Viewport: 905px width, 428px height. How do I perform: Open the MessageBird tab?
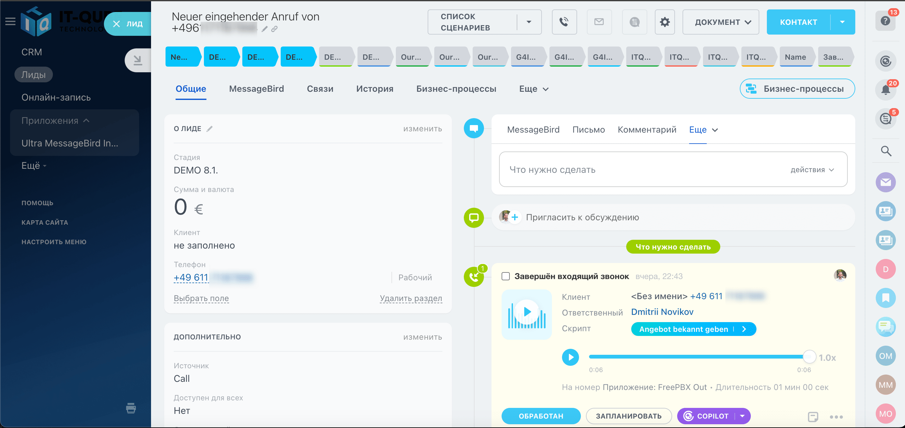tap(256, 89)
